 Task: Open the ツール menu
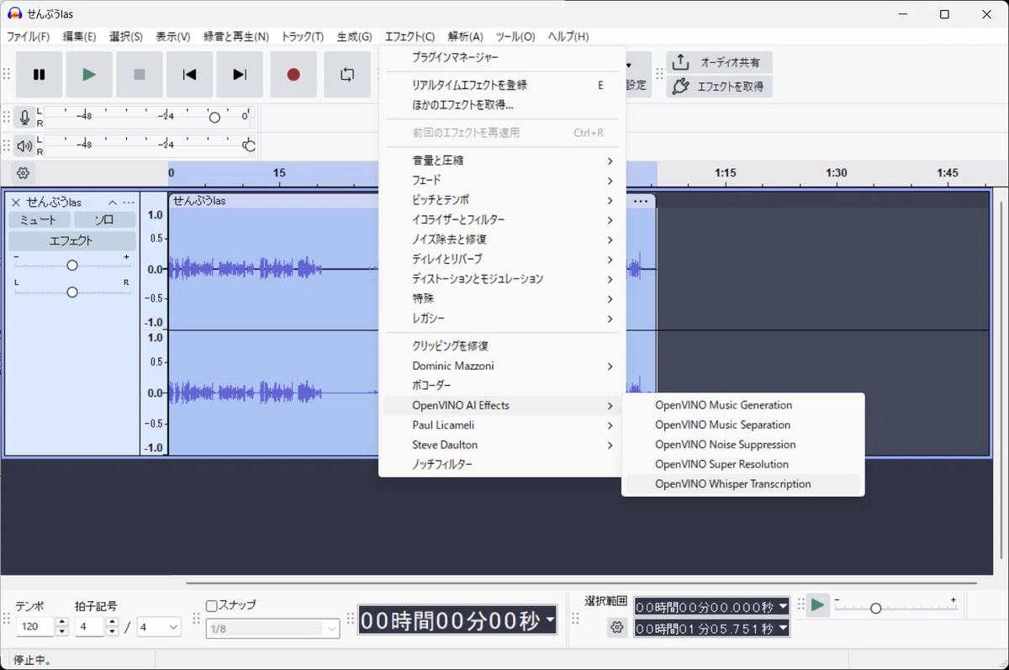coord(515,37)
